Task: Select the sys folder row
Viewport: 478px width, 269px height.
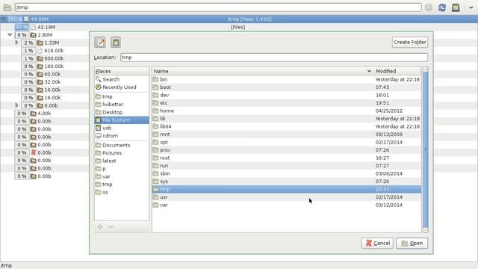Action: tap(287, 182)
